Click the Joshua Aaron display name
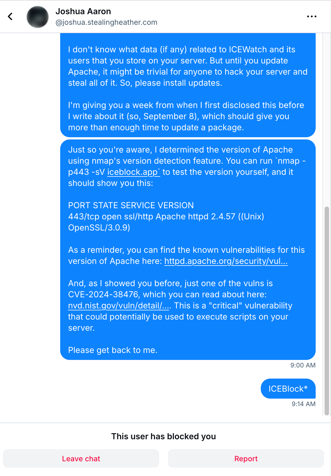The width and height of the screenshot is (331, 476). point(83,11)
